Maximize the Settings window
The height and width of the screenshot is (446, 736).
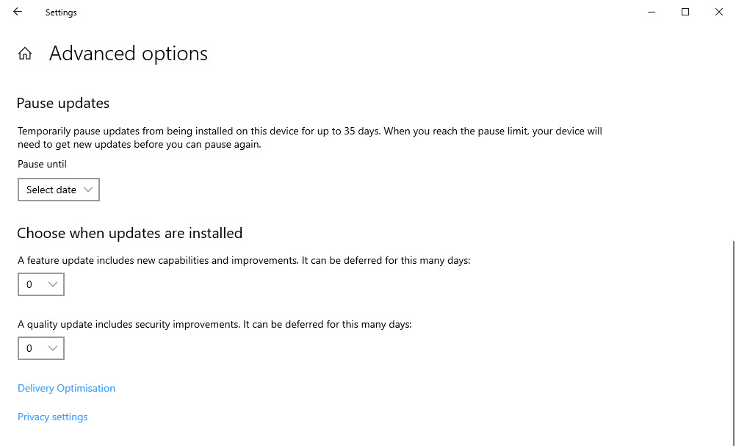(x=685, y=12)
